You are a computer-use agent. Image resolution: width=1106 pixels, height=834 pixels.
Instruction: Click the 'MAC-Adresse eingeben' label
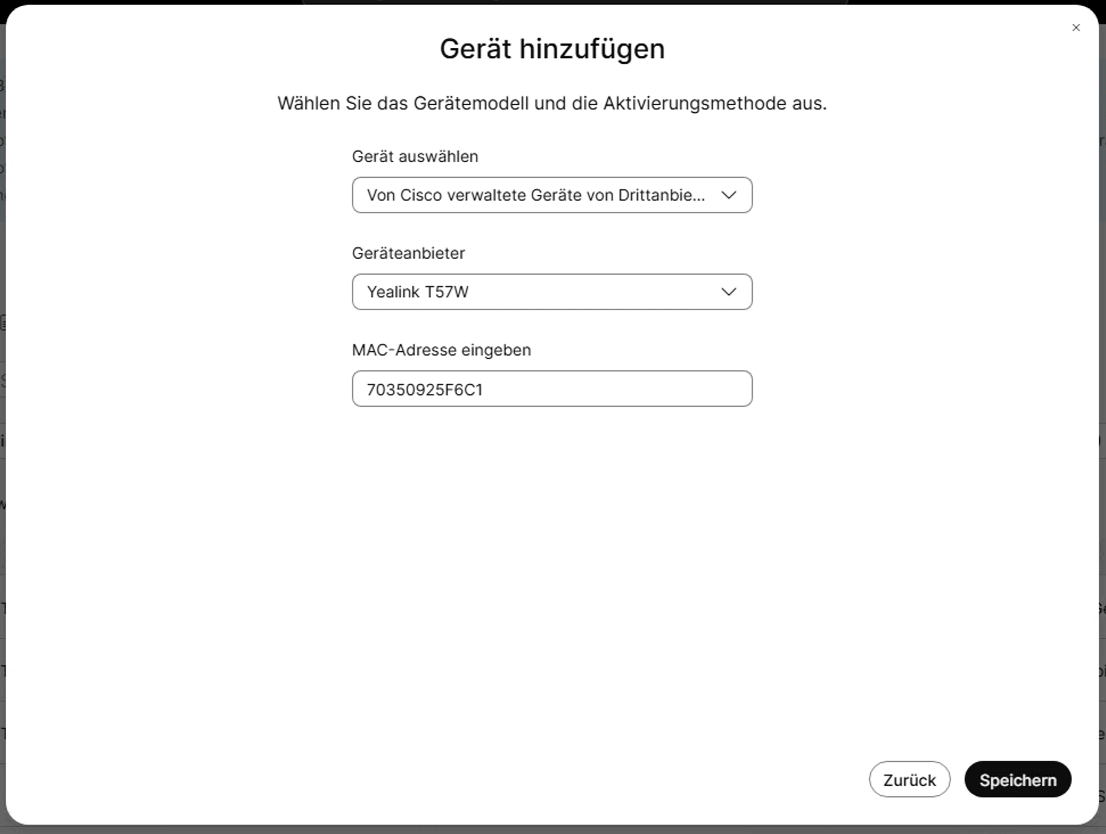[441, 350]
